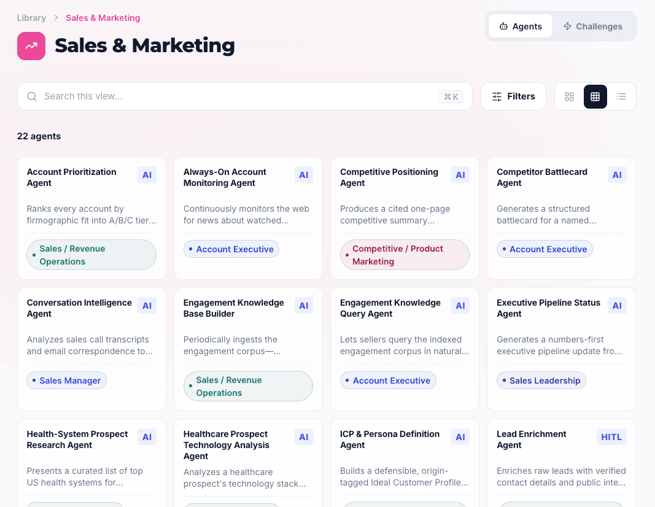Click the Sales Manager tag
The image size is (655, 507).
(67, 381)
